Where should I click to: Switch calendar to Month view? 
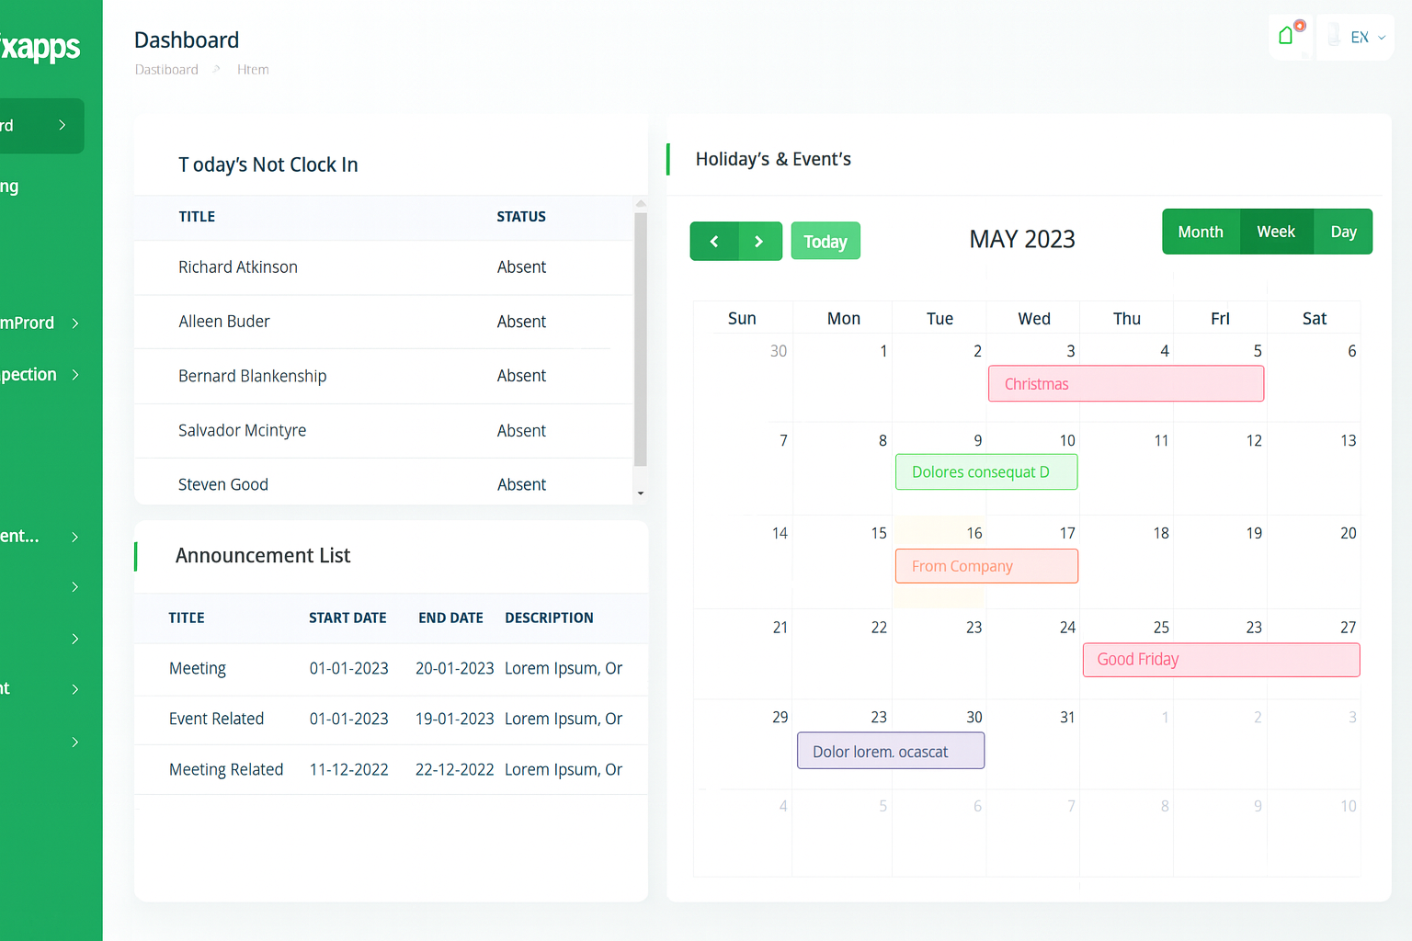click(1201, 232)
